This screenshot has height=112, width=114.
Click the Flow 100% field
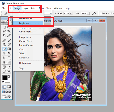(84, 13)
